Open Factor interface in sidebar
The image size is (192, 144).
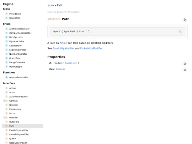point(12,113)
